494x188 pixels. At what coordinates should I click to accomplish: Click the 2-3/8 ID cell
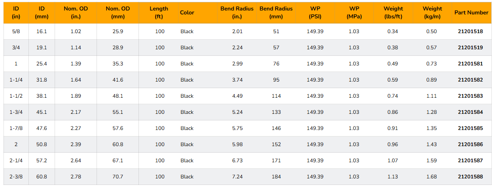(x=16, y=177)
